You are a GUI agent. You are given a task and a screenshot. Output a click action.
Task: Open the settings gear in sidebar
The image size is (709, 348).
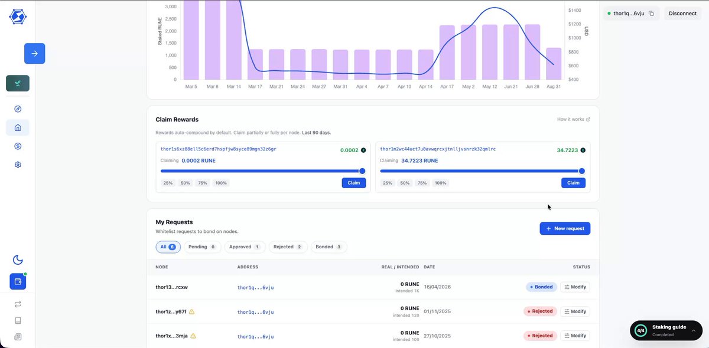coord(18,165)
